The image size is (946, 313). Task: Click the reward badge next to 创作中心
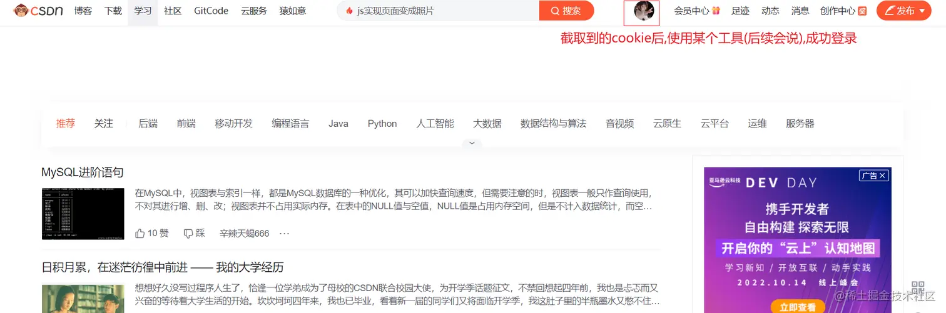(x=862, y=11)
